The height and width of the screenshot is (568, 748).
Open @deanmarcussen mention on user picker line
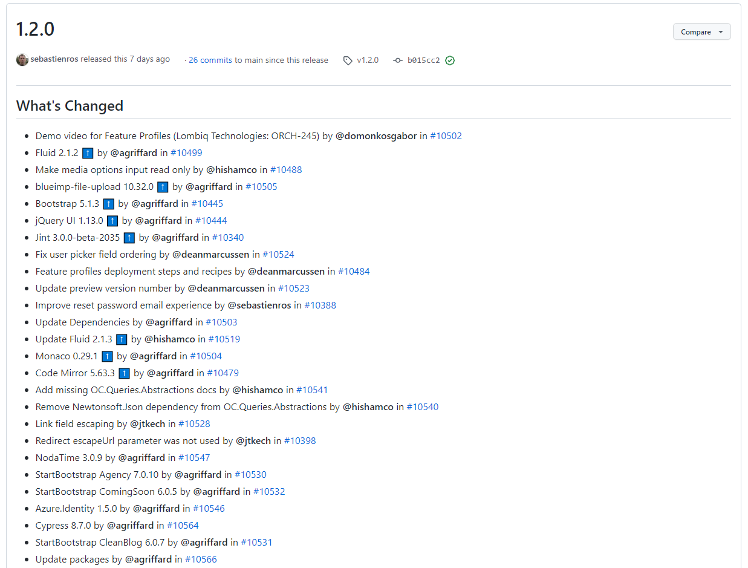tap(210, 255)
